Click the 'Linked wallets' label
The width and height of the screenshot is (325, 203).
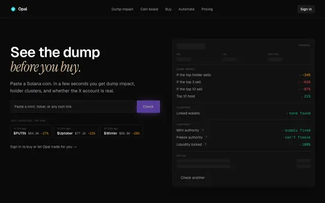pyautogui.click(x=188, y=113)
